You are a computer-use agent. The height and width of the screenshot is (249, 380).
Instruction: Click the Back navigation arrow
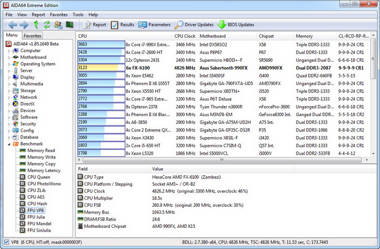coord(13,25)
